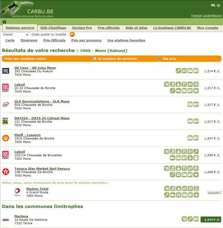Click the truck icon for Station Total

tap(172, 195)
